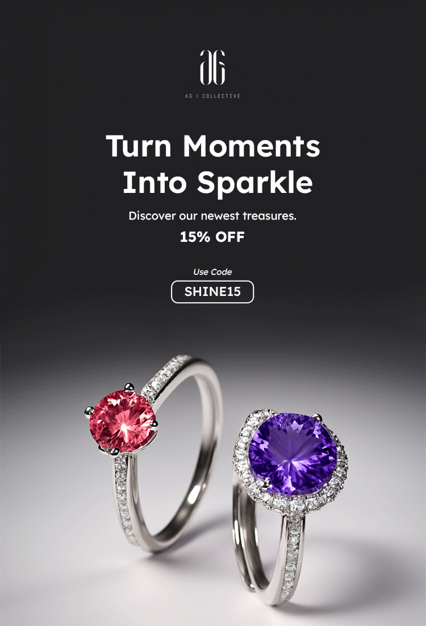Click the AG | COLLECTIVE brand text
The width and height of the screenshot is (426, 626).
[212, 96]
